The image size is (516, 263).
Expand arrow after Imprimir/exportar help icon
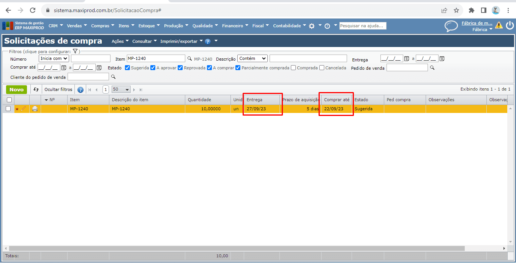[x=216, y=41]
